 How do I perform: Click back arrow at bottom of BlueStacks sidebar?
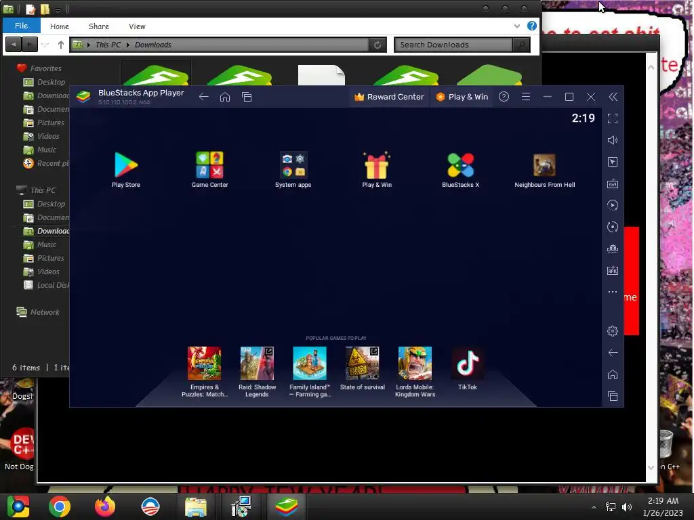pos(613,352)
